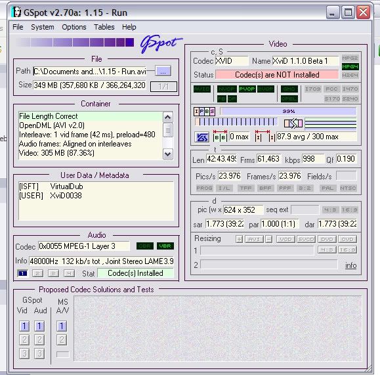The image size is (380, 375).
Task: Click the audio VBR indicator
Action: pyautogui.click(x=165, y=246)
